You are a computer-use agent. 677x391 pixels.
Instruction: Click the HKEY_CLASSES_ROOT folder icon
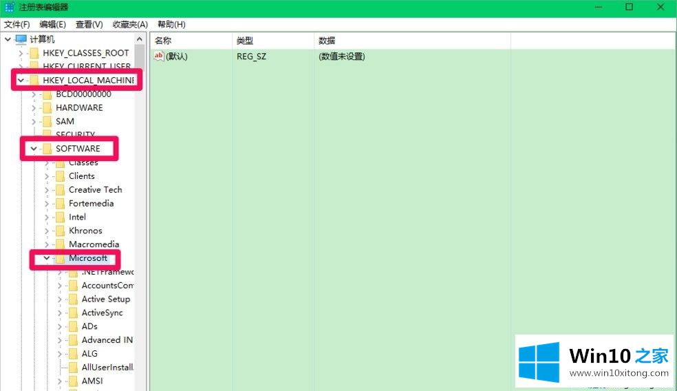click(34, 53)
